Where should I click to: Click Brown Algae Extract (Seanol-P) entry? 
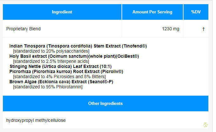[x=61, y=82]
